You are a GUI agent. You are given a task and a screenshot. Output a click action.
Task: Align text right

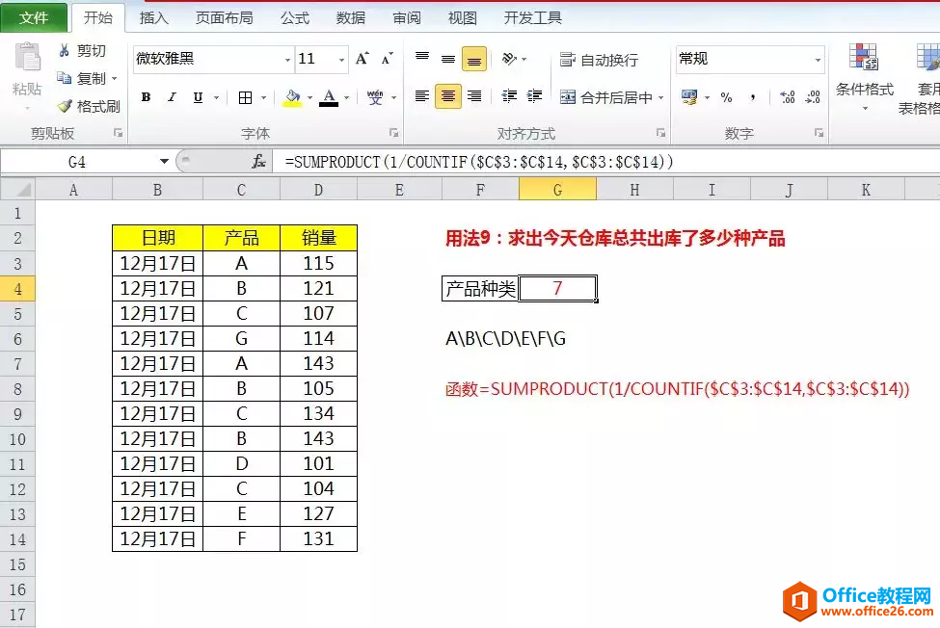[x=474, y=96]
